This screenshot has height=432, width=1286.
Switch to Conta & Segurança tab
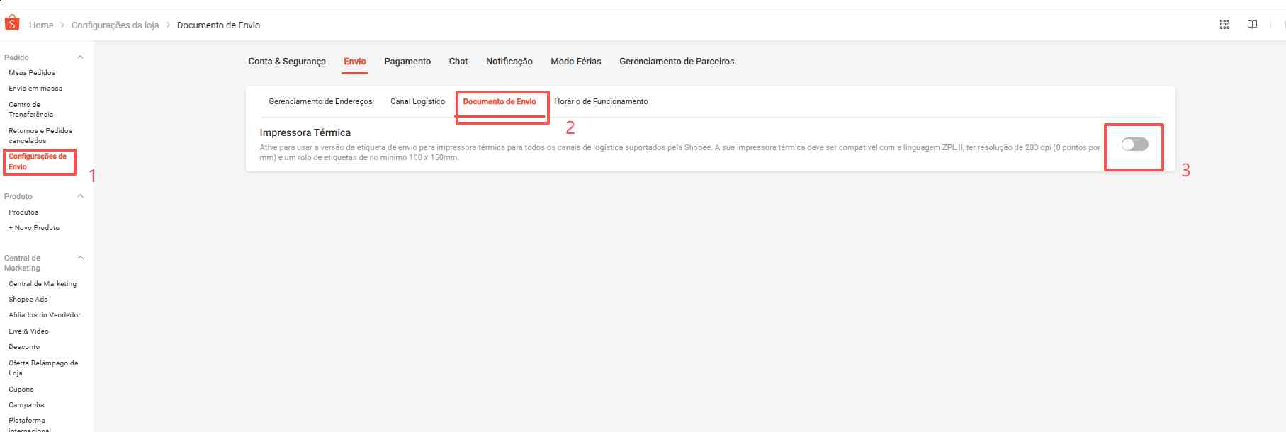click(x=287, y=62)
